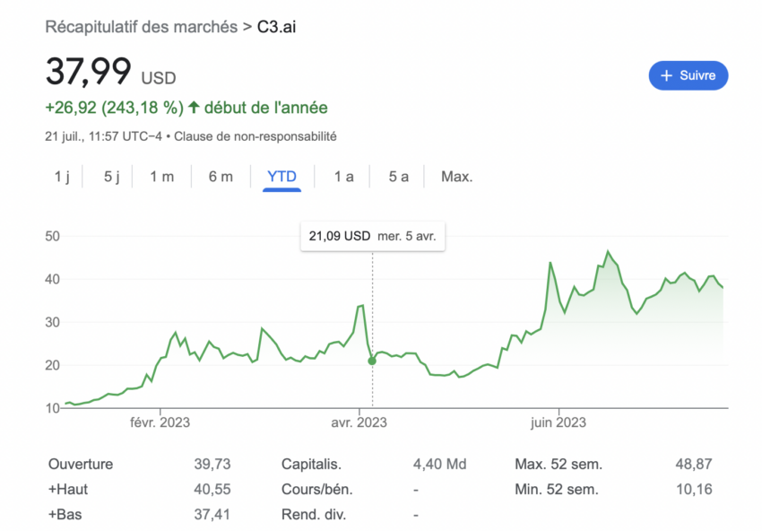The image size is (762, 531).
Task: Open the Clause de non-responsabilité link
Action: (x=255, y=136)
